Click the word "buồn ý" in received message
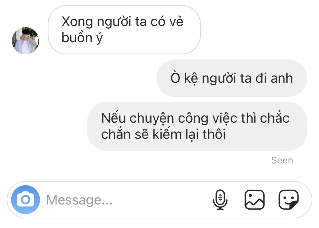The image size is (319, 228). [82, 38]
